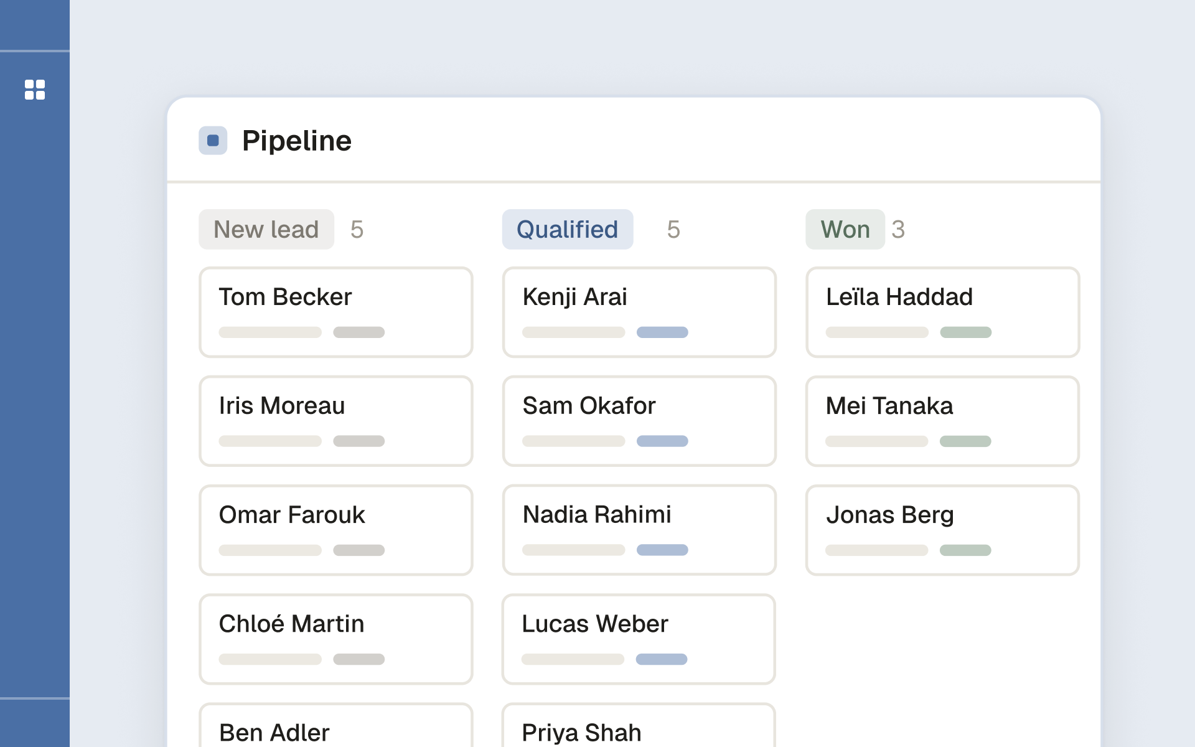Open the Iris Moreau lead card
Image resolution: width=1195 pixels, height=747 pixels.
[x=336, y=421]
